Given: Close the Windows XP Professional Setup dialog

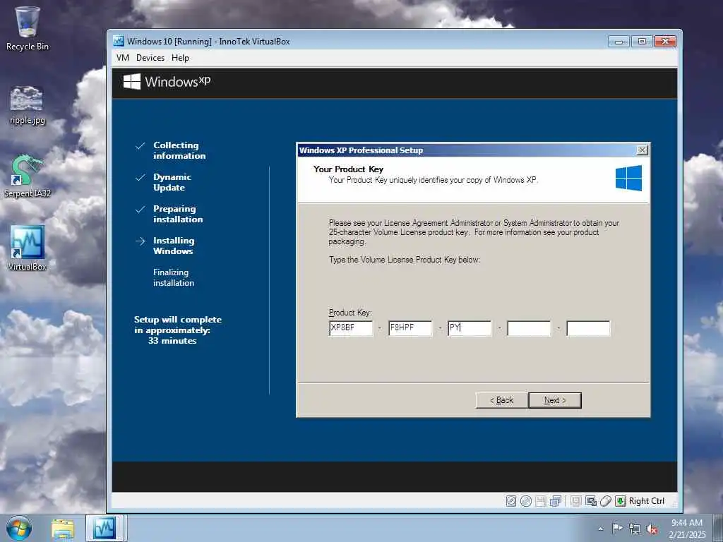Looking at the screenshot, I should [x=642, y=150].
